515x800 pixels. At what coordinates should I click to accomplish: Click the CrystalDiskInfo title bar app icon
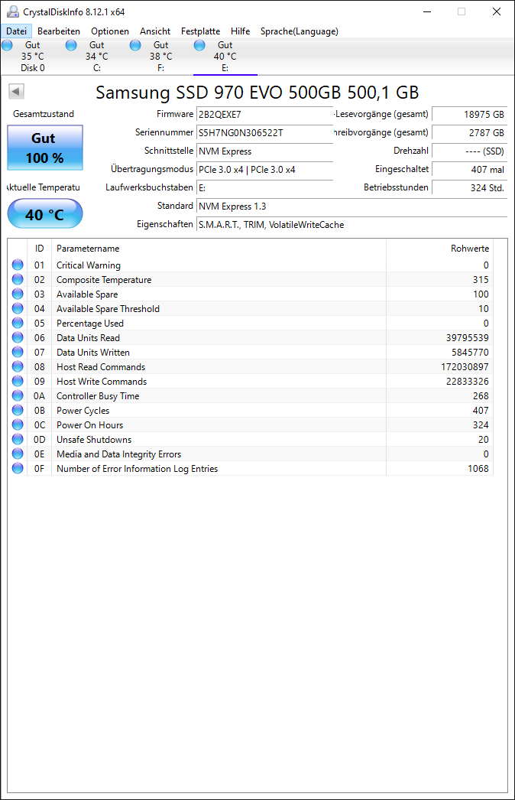click(x=13, y=11)
